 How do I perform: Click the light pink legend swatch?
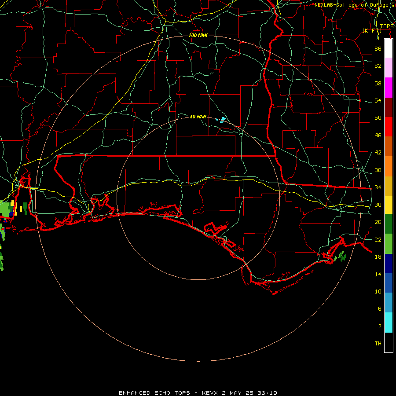click(389, 67)
